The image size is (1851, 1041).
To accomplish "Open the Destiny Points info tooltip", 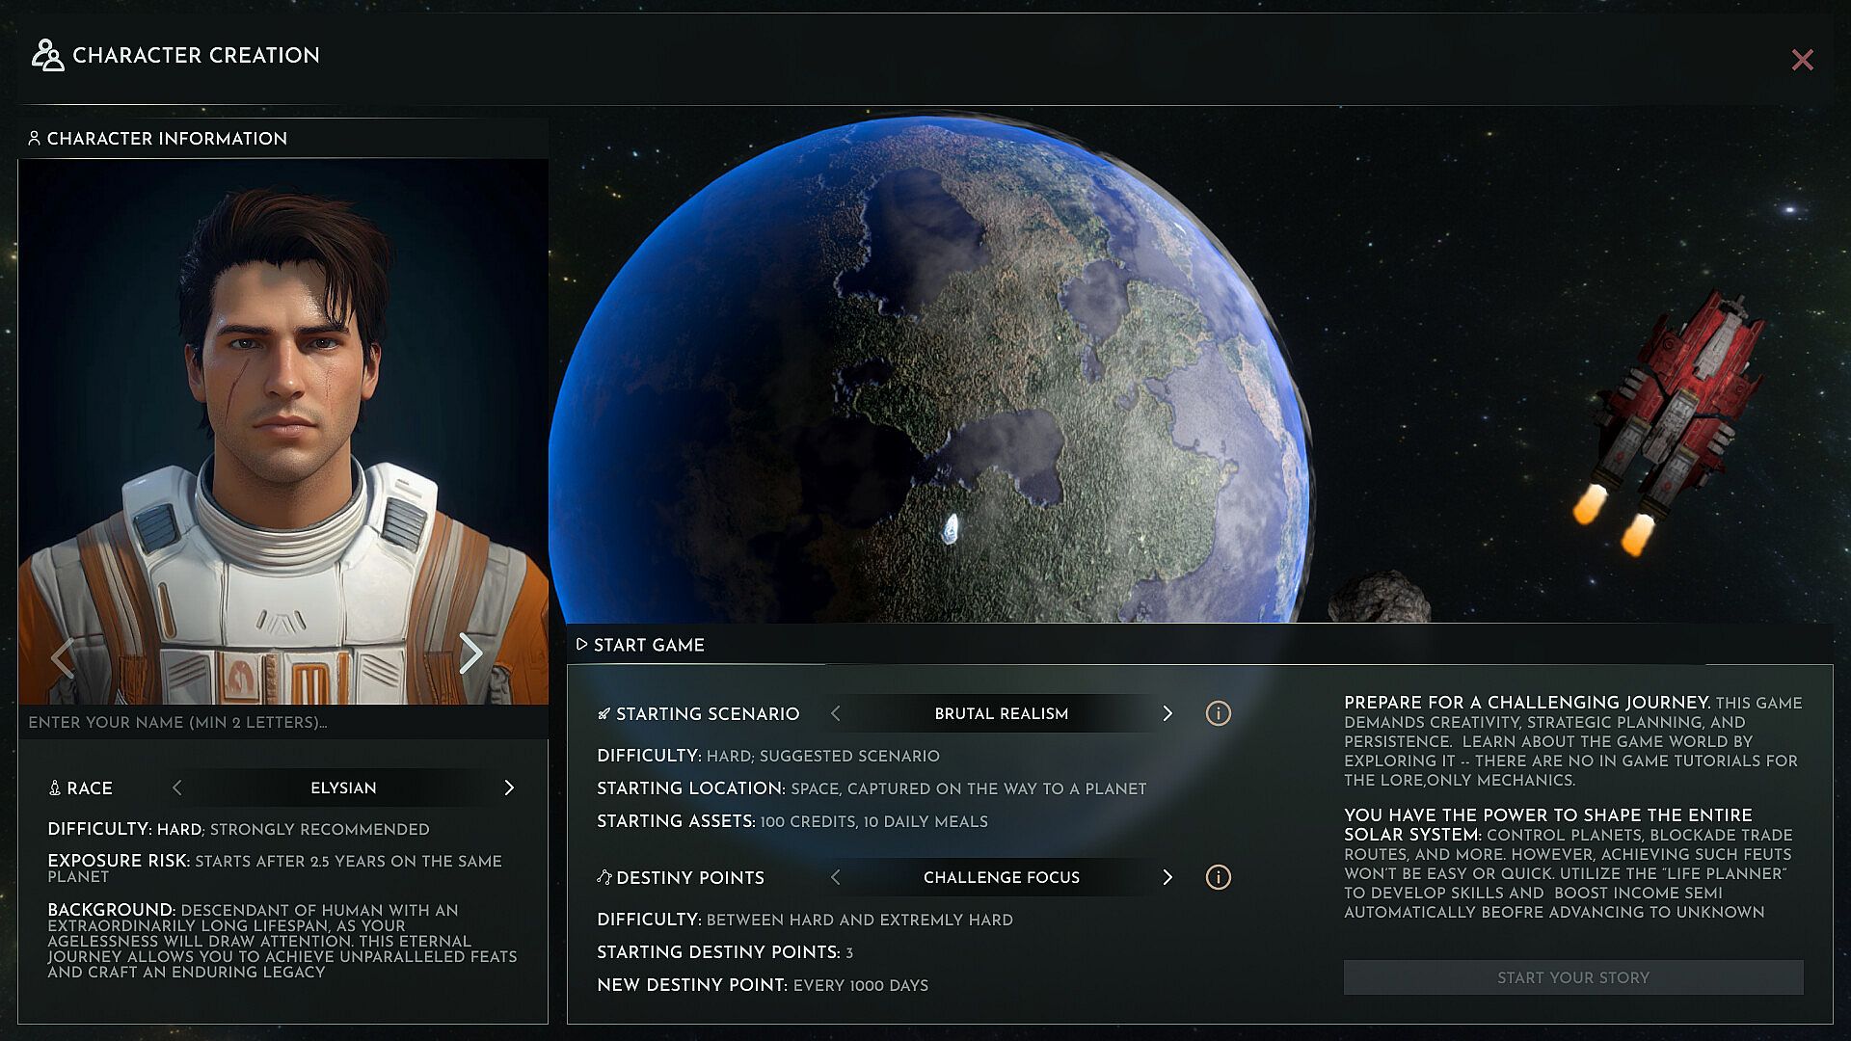I will tap(1218, 877).
